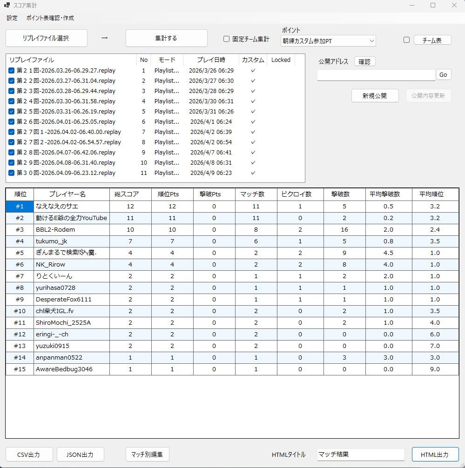The image size is (465, 468).
Task: Select player name tukumo_jk
Action: pyautogui.click(x=51, y=241)
